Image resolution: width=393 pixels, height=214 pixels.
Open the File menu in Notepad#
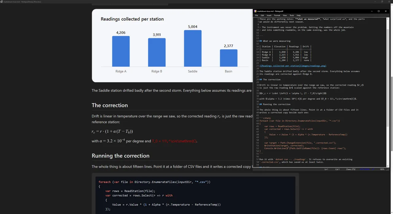pyautogui.click(x=257, y=15)
